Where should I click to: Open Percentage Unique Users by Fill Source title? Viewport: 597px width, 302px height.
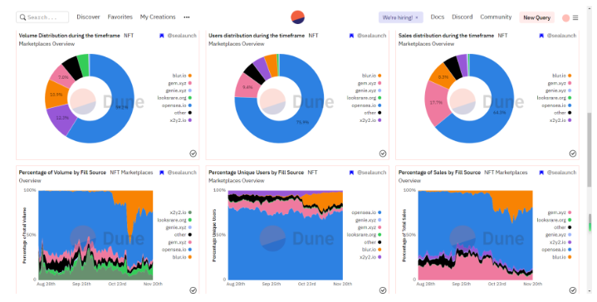pyautogui.click(x=257, y=173)
